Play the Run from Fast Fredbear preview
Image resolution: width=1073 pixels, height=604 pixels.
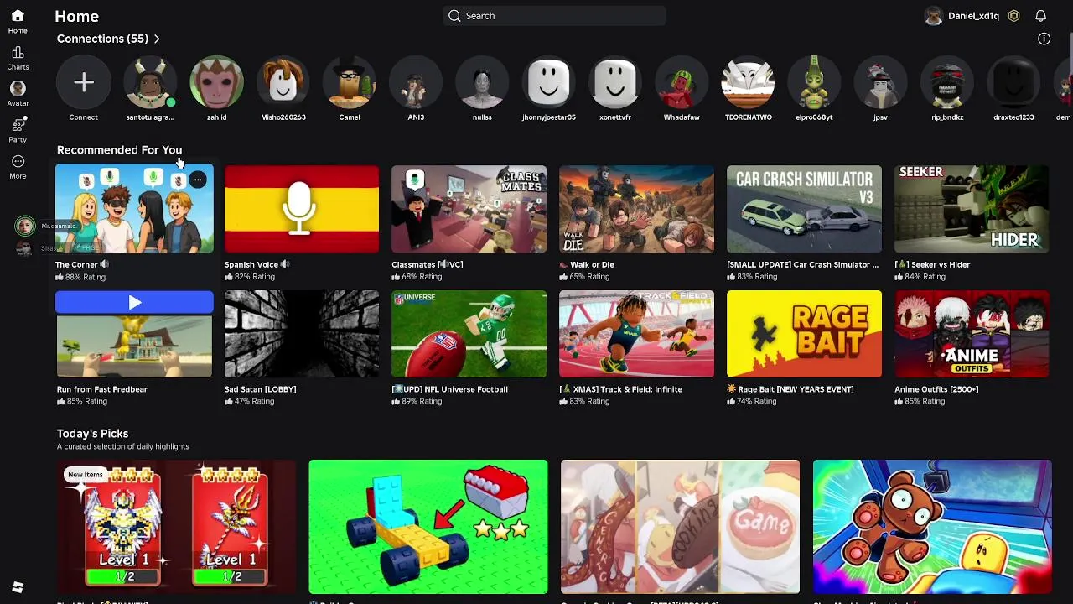tap(134, 302)
